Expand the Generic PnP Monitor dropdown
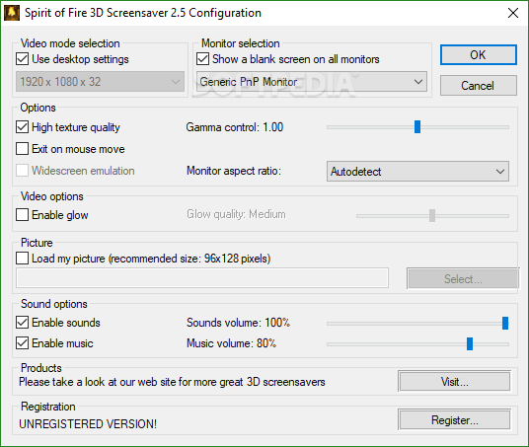This screenshot has width=529, height=447. (x=312, y=82)
